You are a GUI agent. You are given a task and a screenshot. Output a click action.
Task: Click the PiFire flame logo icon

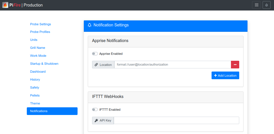click(5, 5)
